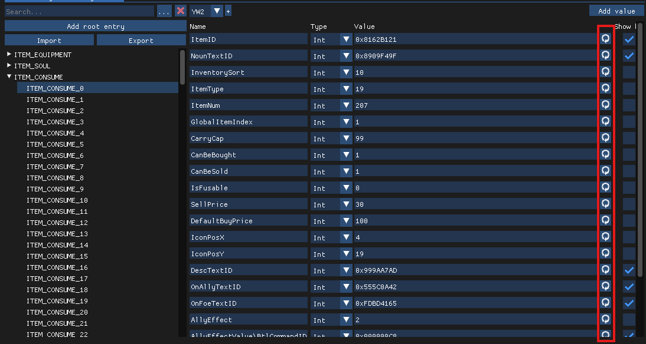This screenshot has height=344, width=646.
Task: Collapse the ITEM_CONSUME tree node
Action: [x=9, y=77]
